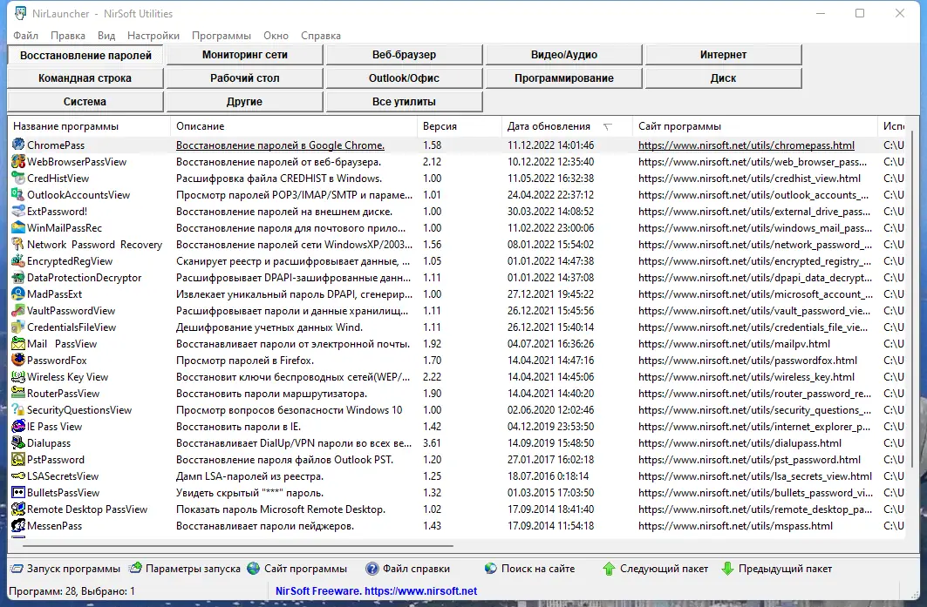Click the CredentialsFileView icon
The image size is (927, 607).
click(x=18, y=327)
